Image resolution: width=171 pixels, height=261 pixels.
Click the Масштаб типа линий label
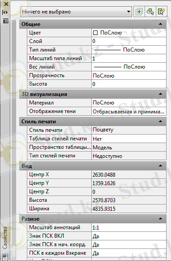click(x=56, y=58)
